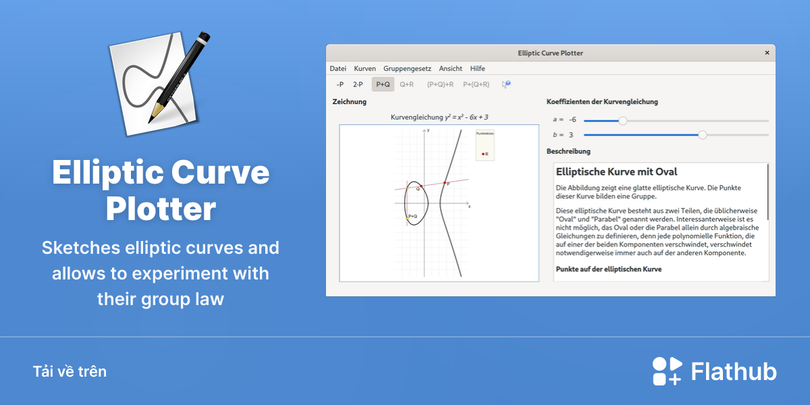Click the description panel scrollbar
The image size is (810, 405).
tap(768, 191)
